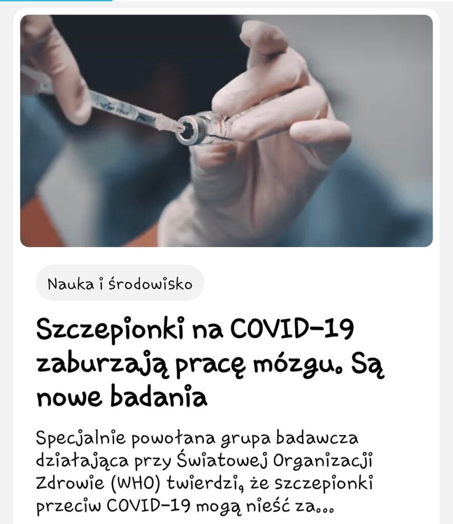
Task: Open the headline 'Szczepionki na COVID-19 zaburzają pracę mózgu'
Action: coord(210,362)
